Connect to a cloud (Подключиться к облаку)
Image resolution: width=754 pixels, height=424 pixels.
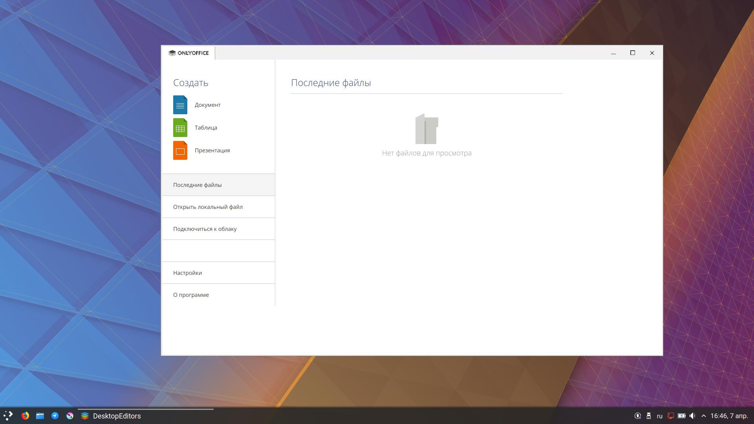[205, 228]
